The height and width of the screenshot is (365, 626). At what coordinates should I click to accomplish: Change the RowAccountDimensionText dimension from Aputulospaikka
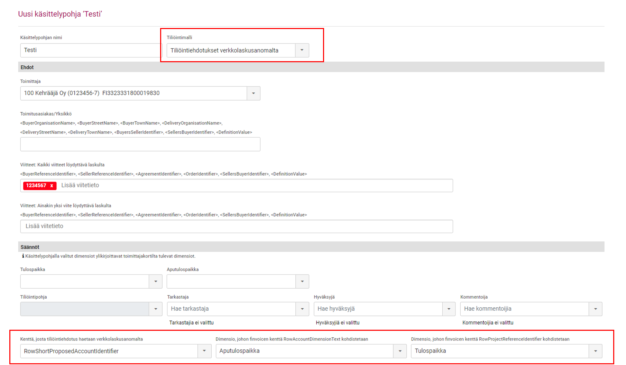click(x=400, y=351)
